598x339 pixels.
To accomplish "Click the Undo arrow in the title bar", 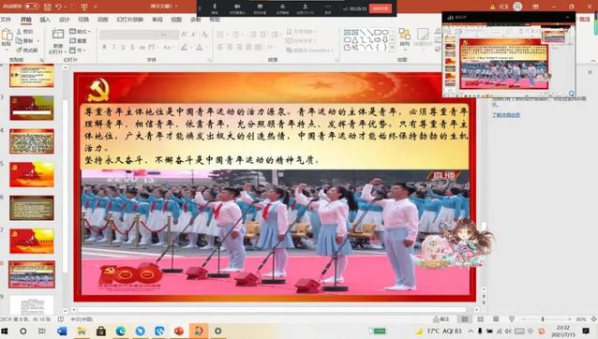I will pyautogui.click(x=58, y=7).
